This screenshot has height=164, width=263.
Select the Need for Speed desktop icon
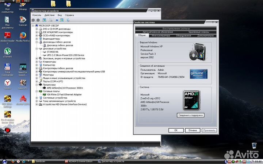point(23,70)
